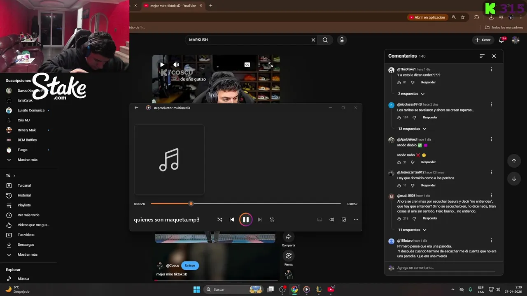Go to previous short with up arrow
This screenshot has height=296, width=527.
514,161
